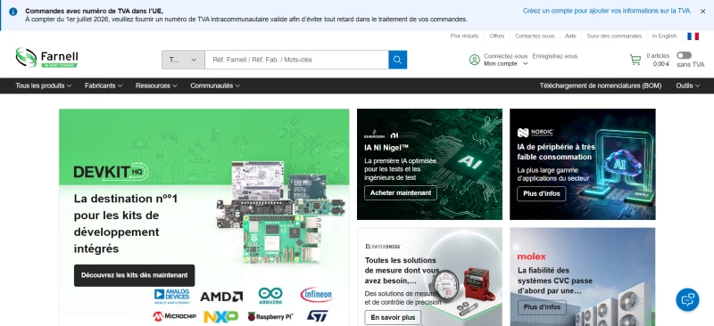Click the French flag icon
Viewport: 714px width, 326px height.
(x=693, y=37)
